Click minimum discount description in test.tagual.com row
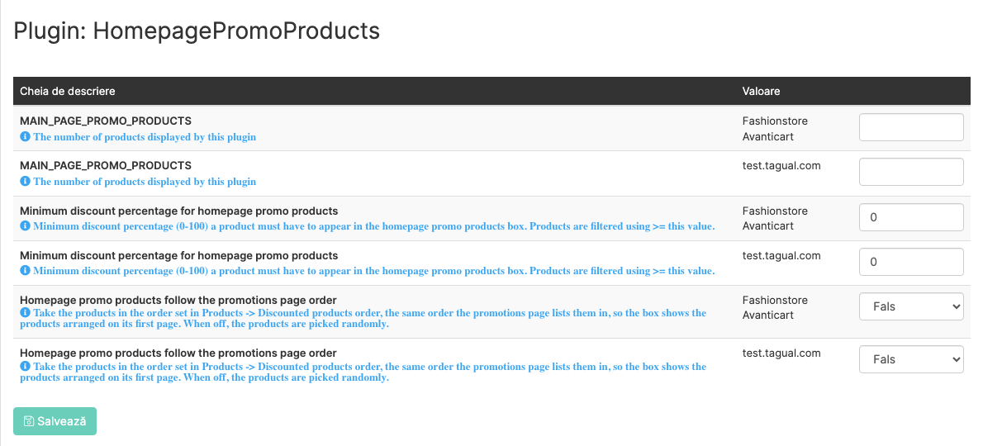This screenshot has width=983, height=446. pyautogui.click(x=373, y=271)
